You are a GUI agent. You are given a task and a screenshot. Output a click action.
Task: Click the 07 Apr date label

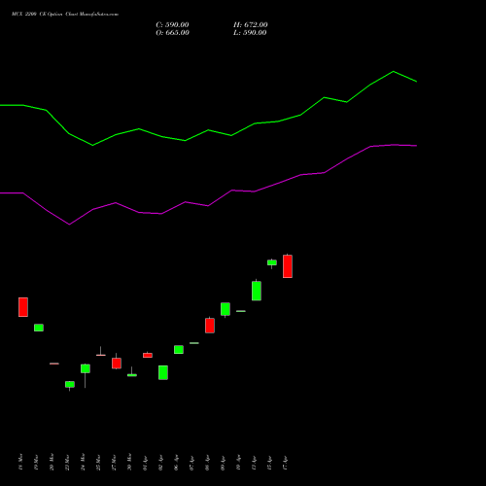tap(191, 463)
